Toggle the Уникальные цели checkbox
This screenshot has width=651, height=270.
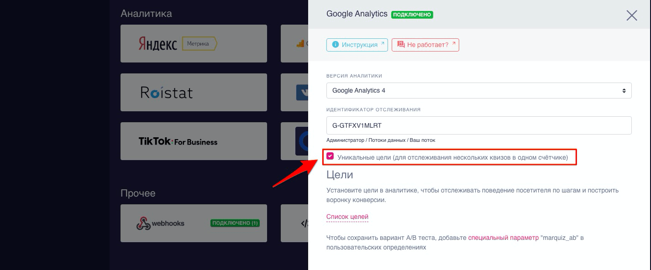330,156
